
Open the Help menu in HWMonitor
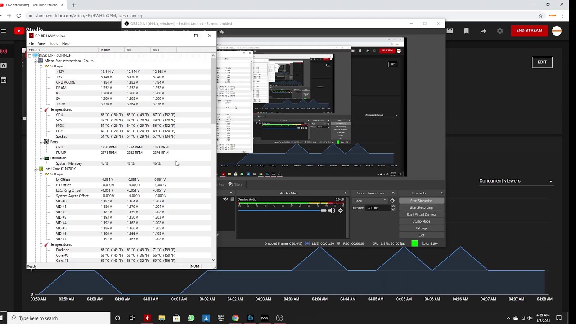pos(66,44)
